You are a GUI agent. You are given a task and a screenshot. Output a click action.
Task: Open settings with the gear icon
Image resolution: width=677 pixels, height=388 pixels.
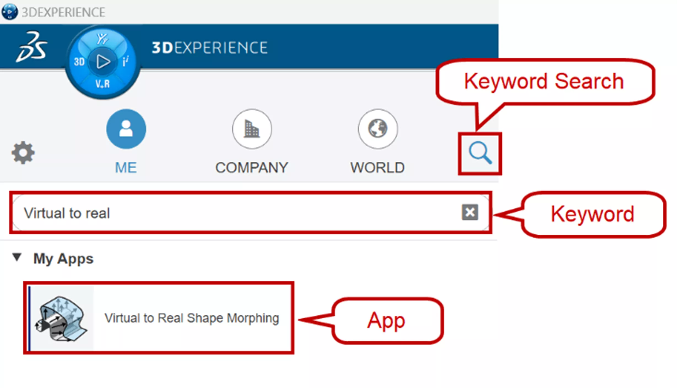[x=23, y=153]
